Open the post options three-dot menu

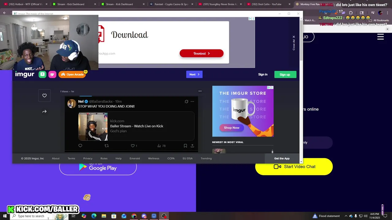pyautogui.click(x=200, y=91)
